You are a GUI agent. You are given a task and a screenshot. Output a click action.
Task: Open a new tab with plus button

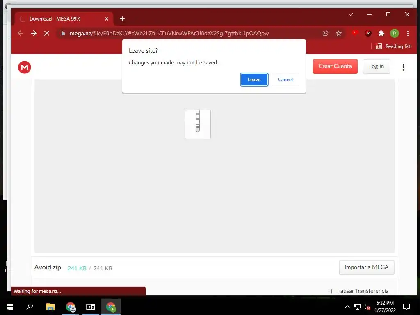122,19
